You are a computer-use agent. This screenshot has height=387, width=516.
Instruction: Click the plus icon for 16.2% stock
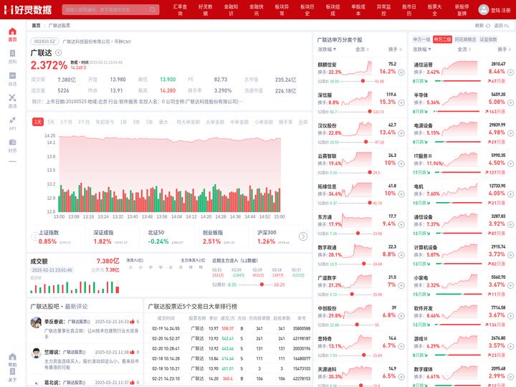[x=401, y=72]
